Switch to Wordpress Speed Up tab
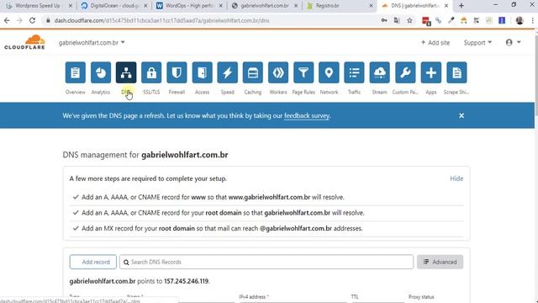 coord(38,6)
